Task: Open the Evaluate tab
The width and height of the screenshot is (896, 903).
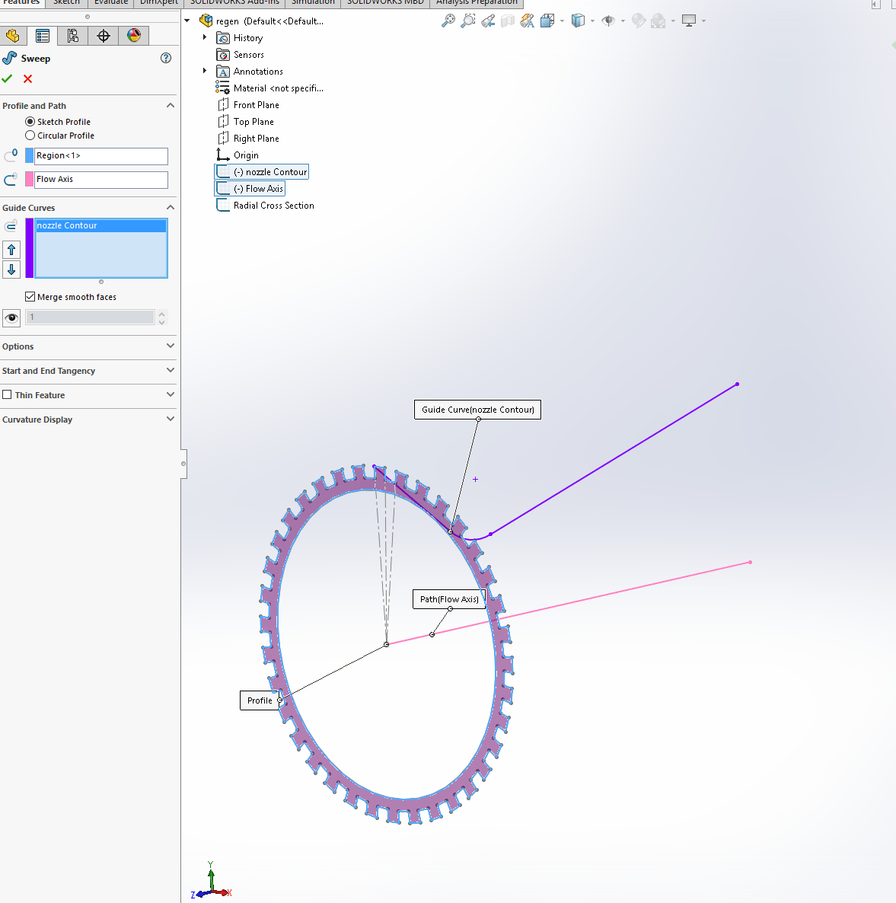Action: coord(110,3)
